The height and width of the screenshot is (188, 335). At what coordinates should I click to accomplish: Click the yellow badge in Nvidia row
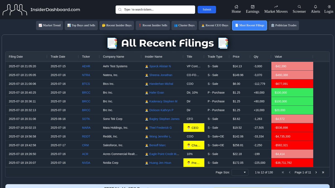tap(194, 163)
